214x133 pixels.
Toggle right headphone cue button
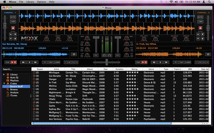[110, 55]
